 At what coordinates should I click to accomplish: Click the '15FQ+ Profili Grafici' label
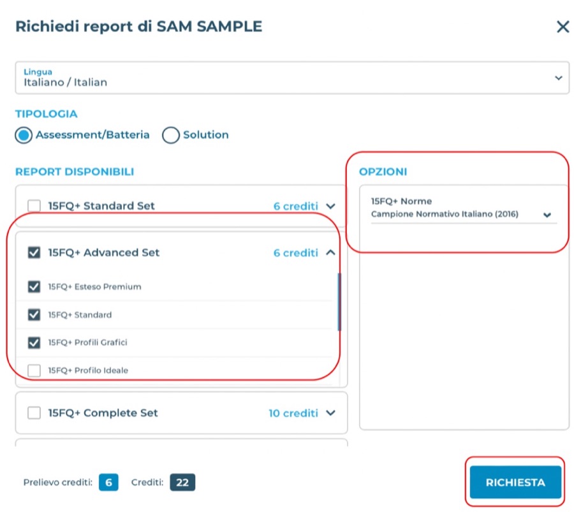pos(87,342)
